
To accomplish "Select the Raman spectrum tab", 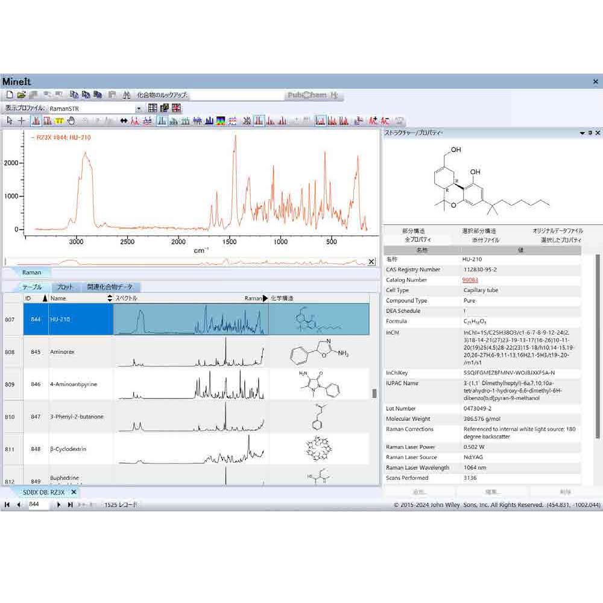I will [x=31, y=273].
